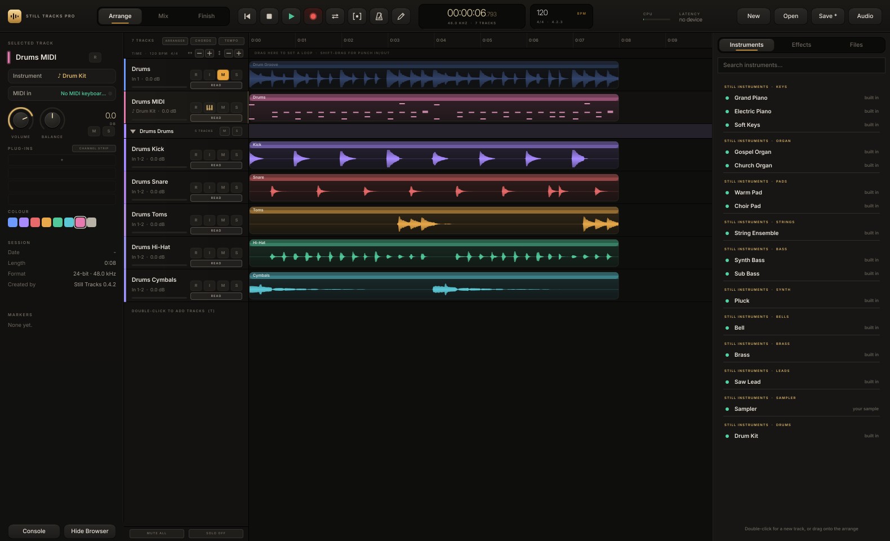Toggle loop playback icon in transport
The height and width of the screenshot is (541, 890).
click(335, 16)
